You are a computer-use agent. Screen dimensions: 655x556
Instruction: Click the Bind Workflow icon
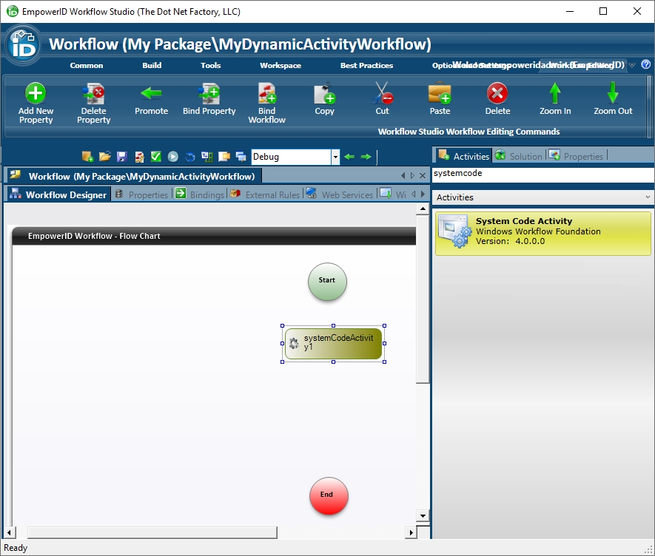coord(266,98)
